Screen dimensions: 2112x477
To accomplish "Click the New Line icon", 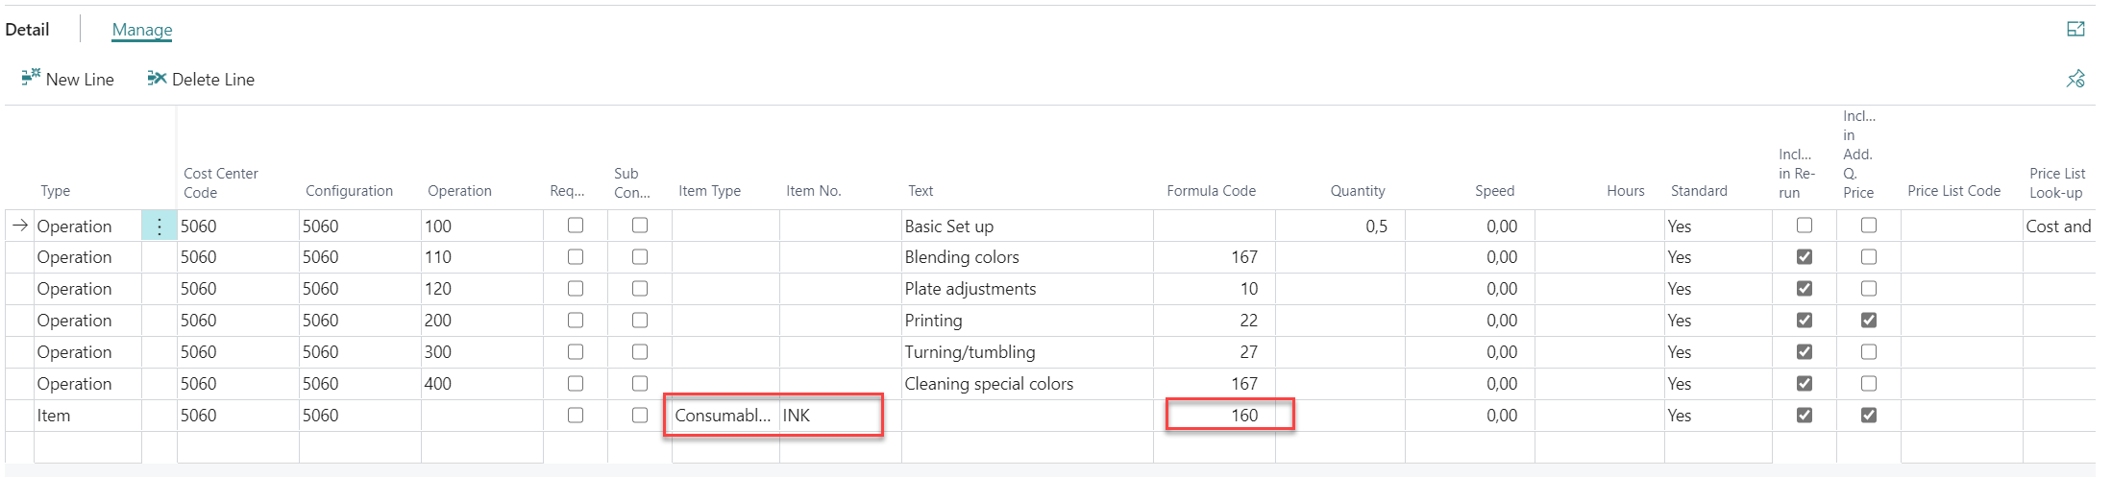I will click(31, 77).
